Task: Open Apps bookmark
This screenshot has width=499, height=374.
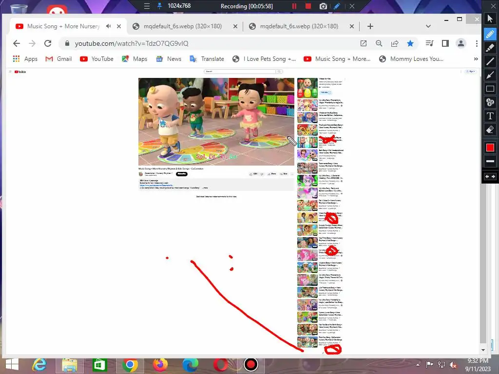Action: pyautogui.click(x=25, y=59)
